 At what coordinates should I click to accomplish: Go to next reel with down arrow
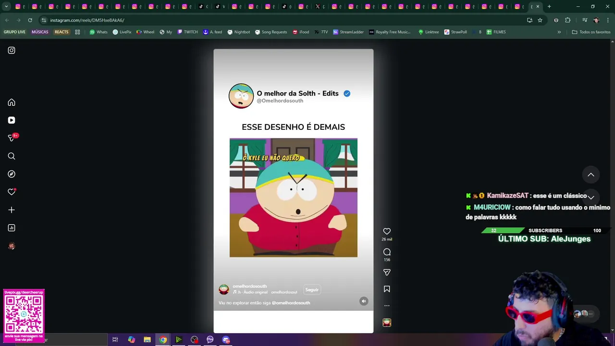pos(591,198)
